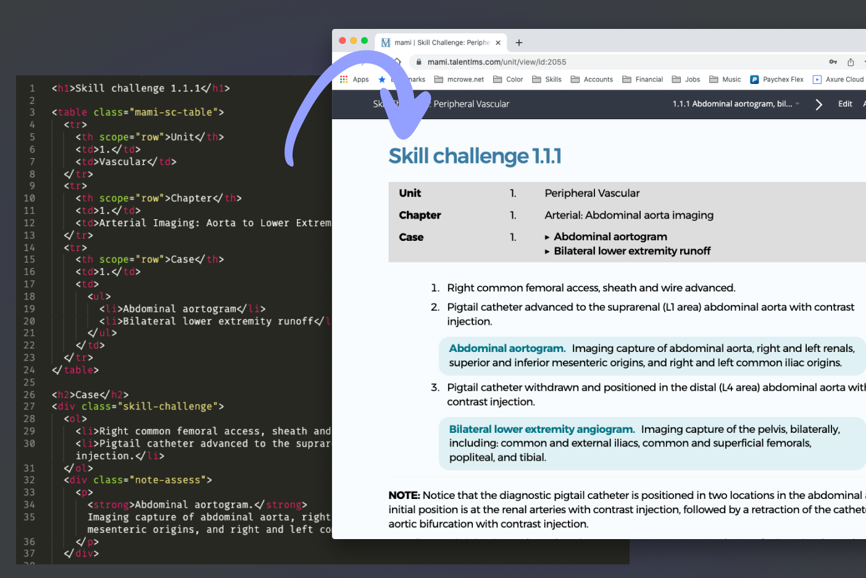866x578 pixels.
Task: Click step 3 Pigtail catheter withdrawn text
Action: [x=656, y=395]
